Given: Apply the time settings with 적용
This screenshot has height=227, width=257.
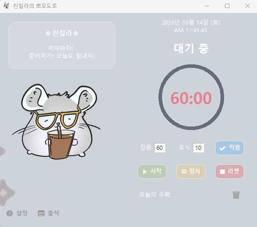Looking at the screenshot, I should [229, 148].
